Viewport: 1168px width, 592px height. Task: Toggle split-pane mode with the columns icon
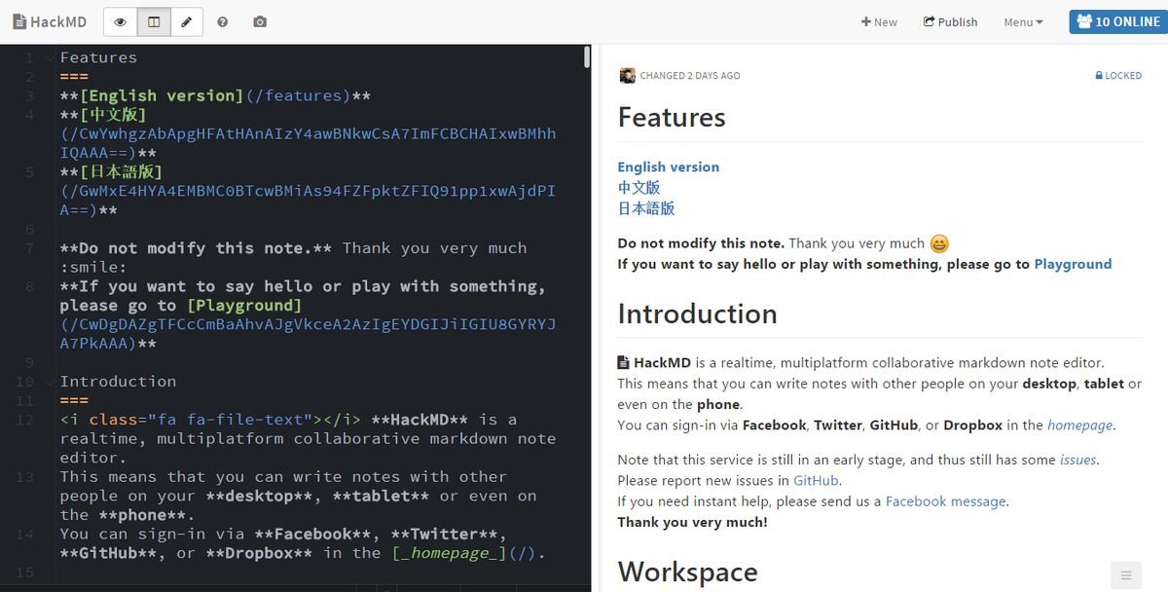(153, 20)
